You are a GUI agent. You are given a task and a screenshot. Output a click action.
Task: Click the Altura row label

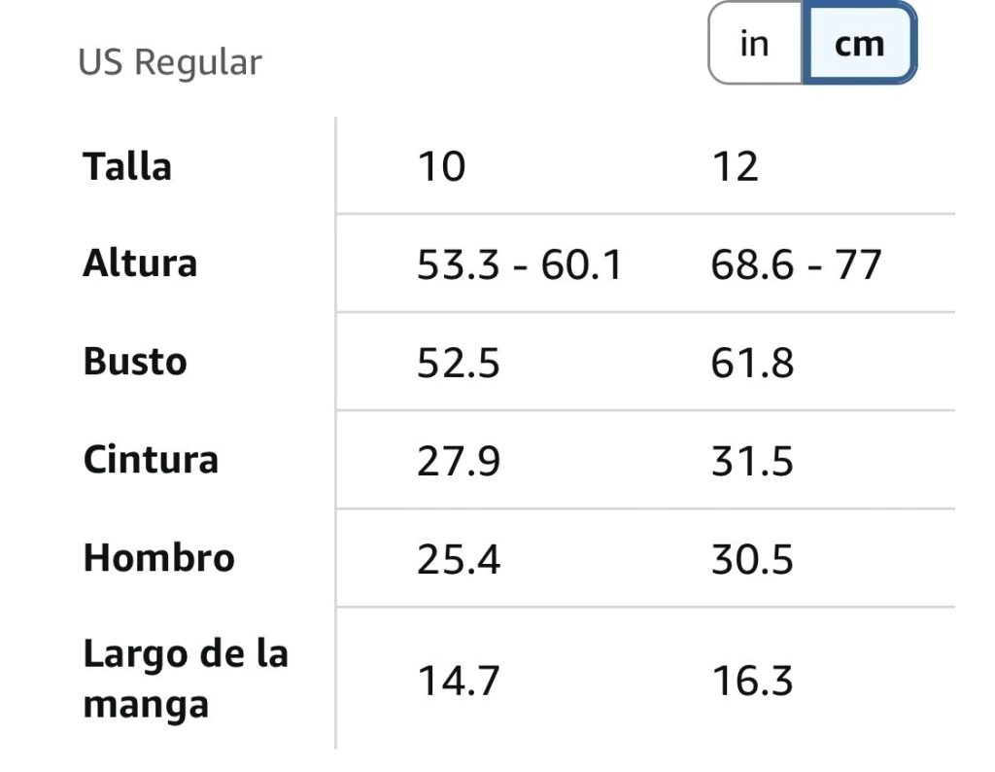tap(140, 263)
